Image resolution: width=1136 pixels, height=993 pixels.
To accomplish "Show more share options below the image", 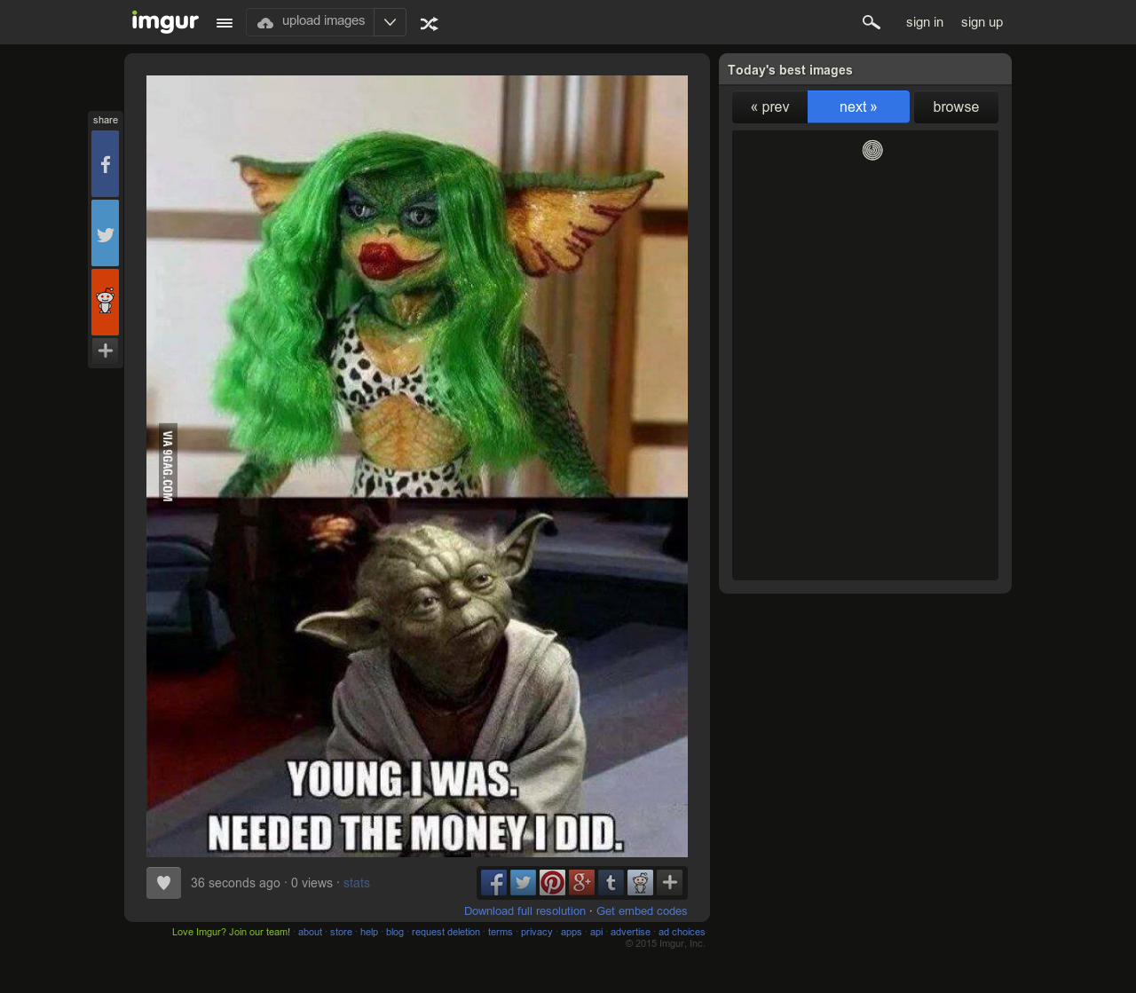I will click(x=670, y=883).
